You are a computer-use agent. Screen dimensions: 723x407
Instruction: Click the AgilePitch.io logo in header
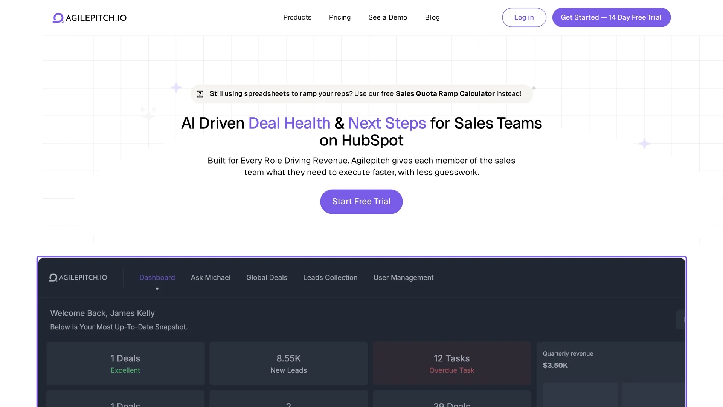[x=90, y=18]
